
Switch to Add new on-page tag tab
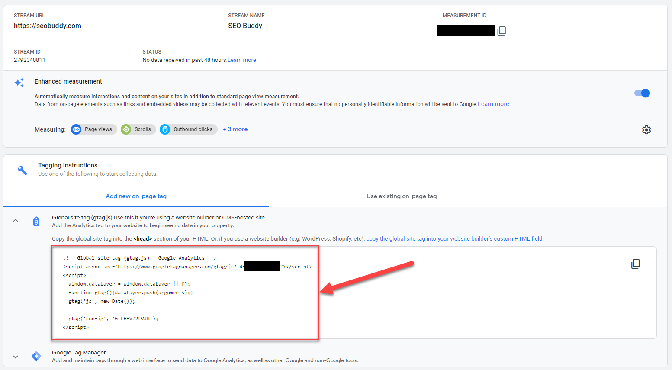[x=136, y=196]
